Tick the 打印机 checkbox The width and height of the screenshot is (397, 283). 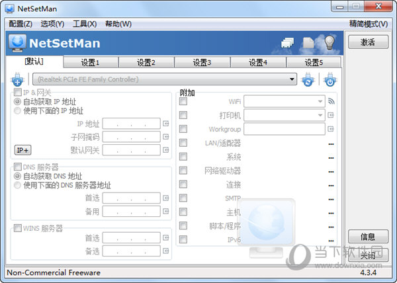pos(183,115)
